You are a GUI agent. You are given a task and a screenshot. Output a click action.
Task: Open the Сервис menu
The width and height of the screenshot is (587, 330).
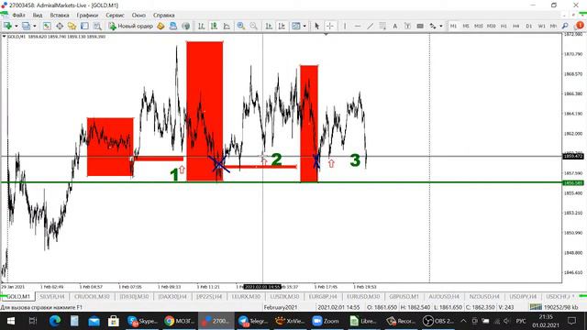click(x=115, y=16)
